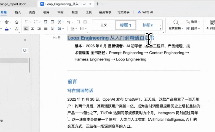Expand the shading color dropdown arrow

[x=76, y=29]
